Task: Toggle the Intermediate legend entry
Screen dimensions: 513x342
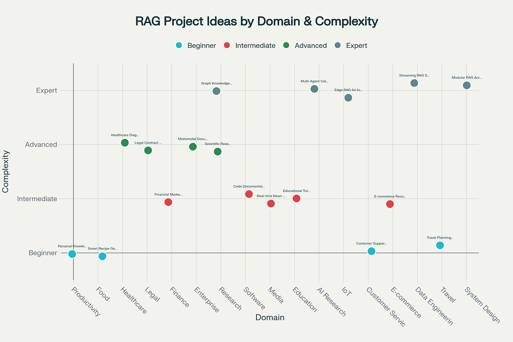Action: click(250, 45)
